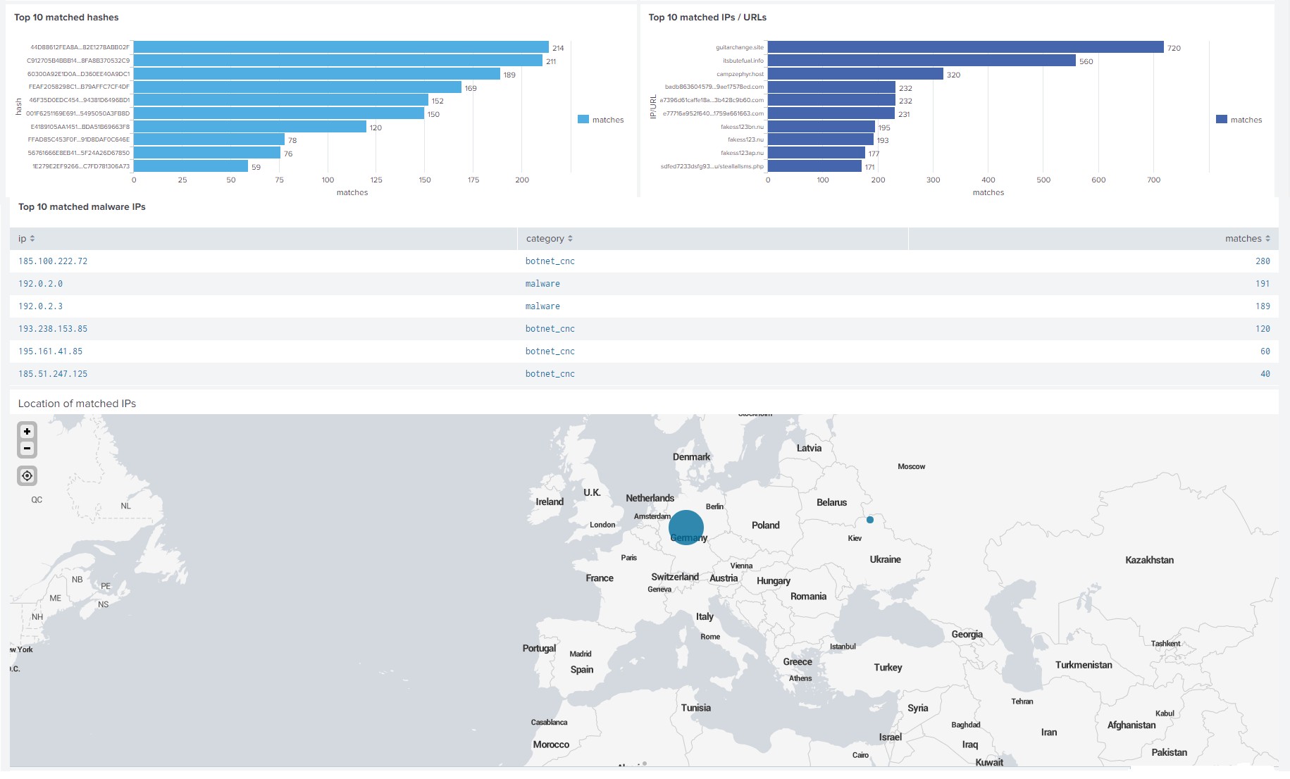Screen dimensions: 1290x779
Task: Click the dark blue matches legend swatch
Action: point(1222,120)
